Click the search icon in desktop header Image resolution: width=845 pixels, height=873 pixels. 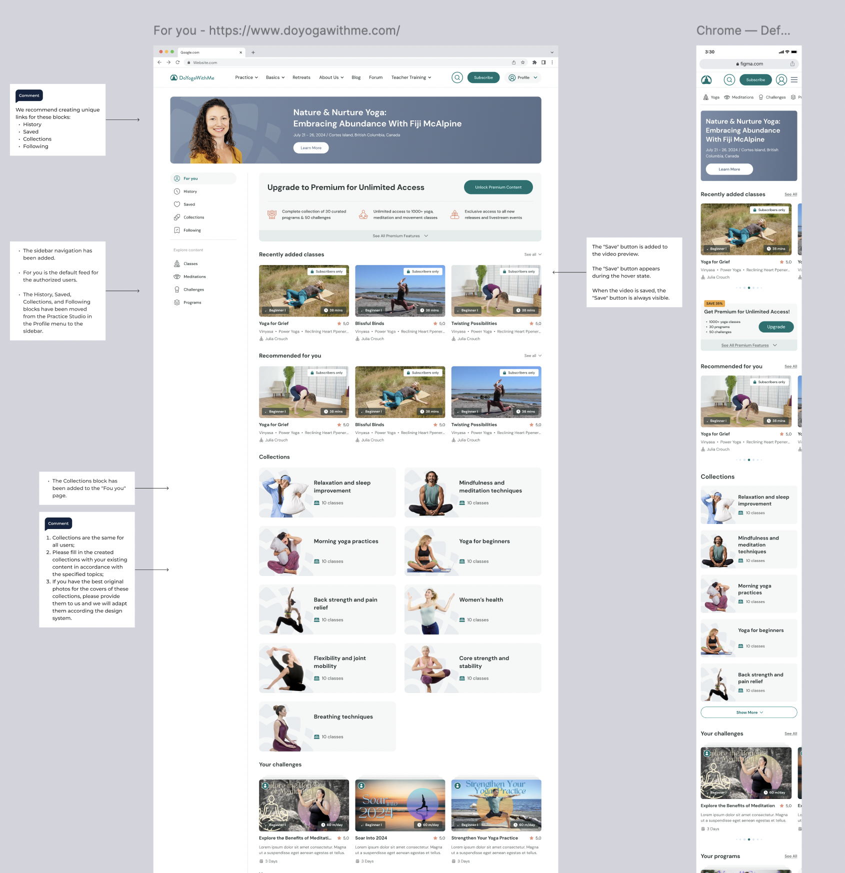coord(457,77)
